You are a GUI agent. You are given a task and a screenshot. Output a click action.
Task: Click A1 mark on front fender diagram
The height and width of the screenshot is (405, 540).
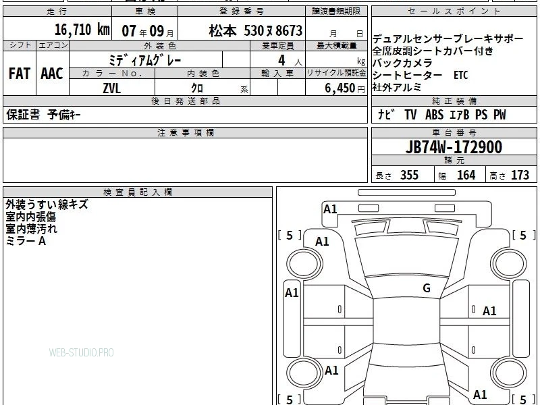(x=323, y=242)
